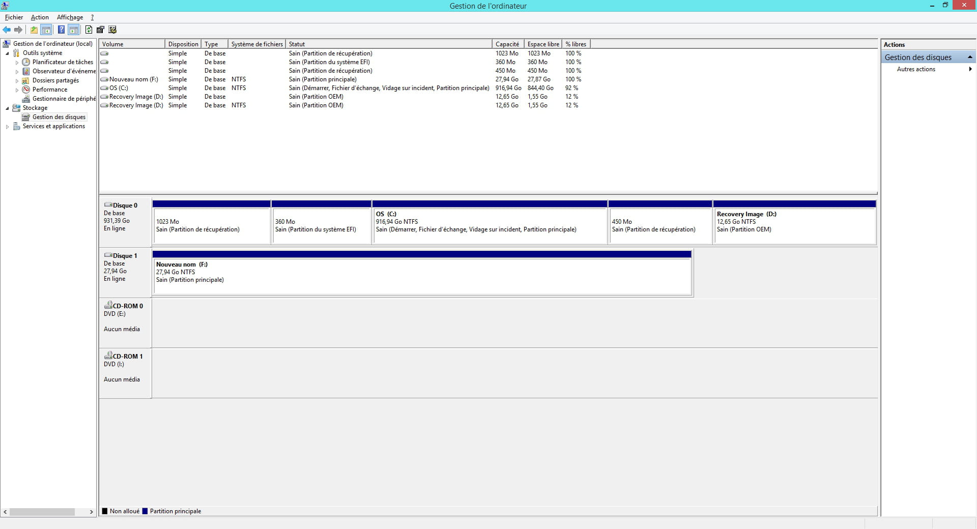Click the CD-ROM 1 drive icon
This screenshot has width=977, height=529.
coord(108,355)
